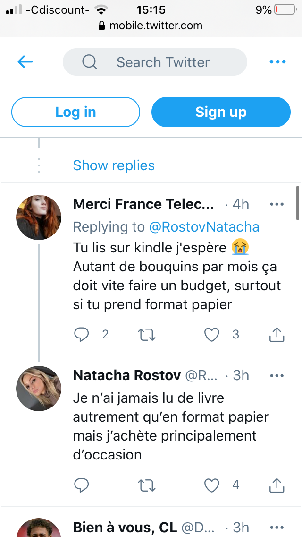
Task: Like Natacha Rostov's tweet
Action: (212, 485)
